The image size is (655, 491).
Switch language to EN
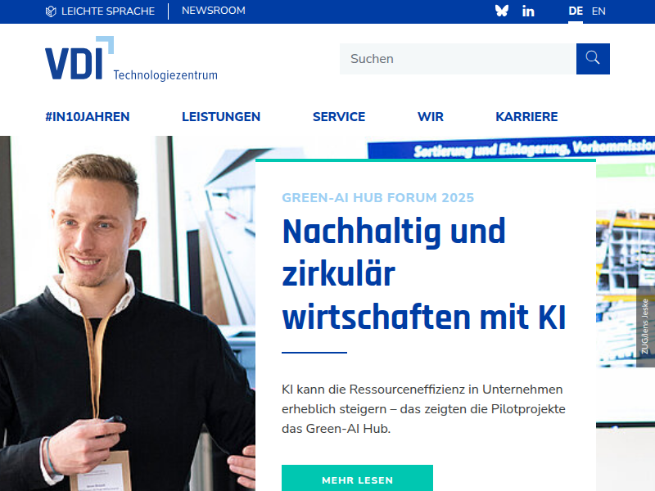[x=599, y=11]
